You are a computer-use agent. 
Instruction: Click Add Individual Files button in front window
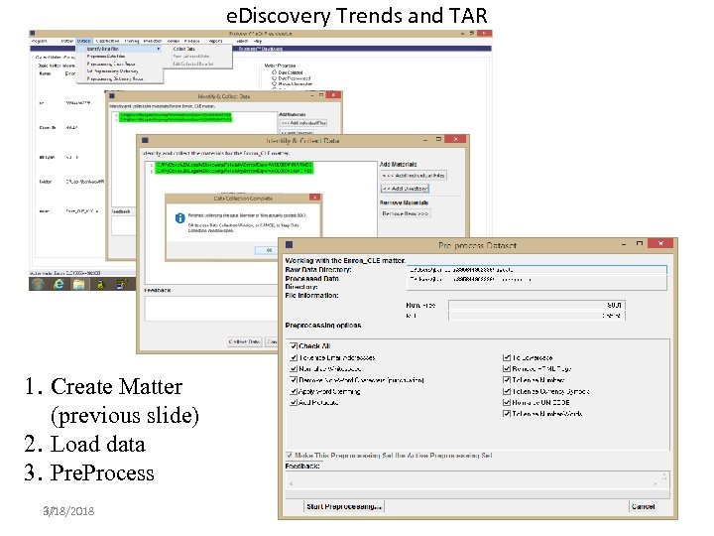click(x=414, y=175)
